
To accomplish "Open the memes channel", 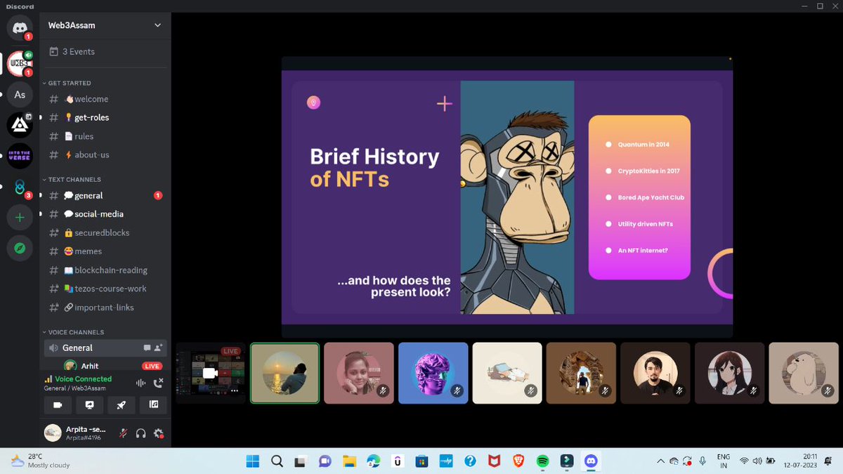I will [x=105, y=251].
